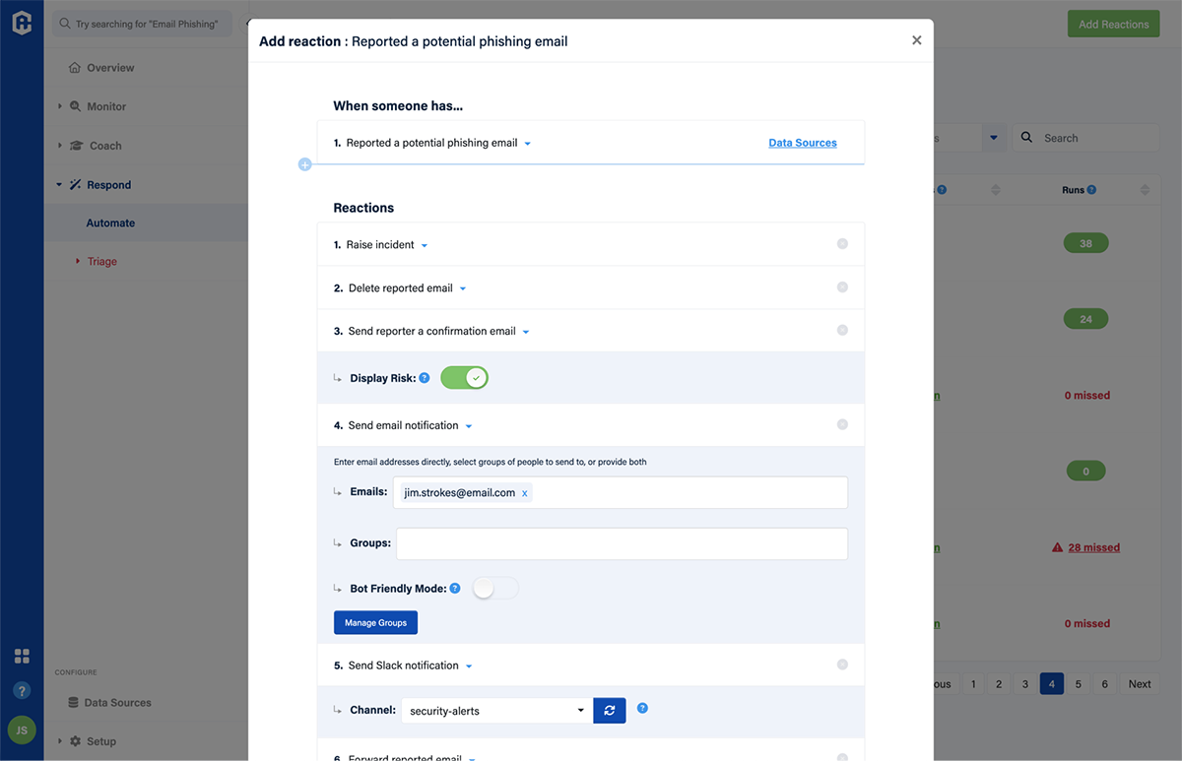This screenshot has width=1182, height=761.
Task: Click the help icon beside Display Risk
Action: click(425, 378)
